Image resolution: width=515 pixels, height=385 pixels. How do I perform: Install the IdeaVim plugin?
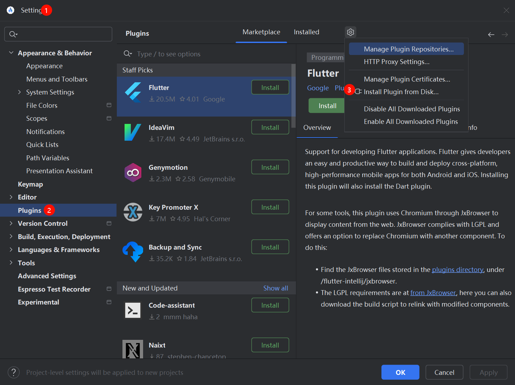270,127
